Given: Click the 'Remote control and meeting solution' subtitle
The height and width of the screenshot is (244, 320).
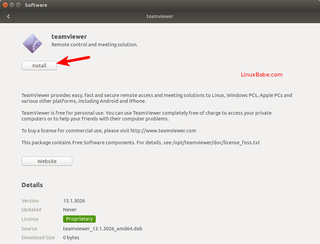Looking at the screenshot, I should [x=94, y=44].
